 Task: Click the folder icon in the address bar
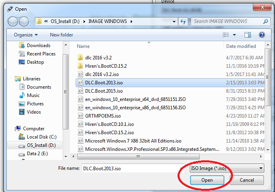39,21
